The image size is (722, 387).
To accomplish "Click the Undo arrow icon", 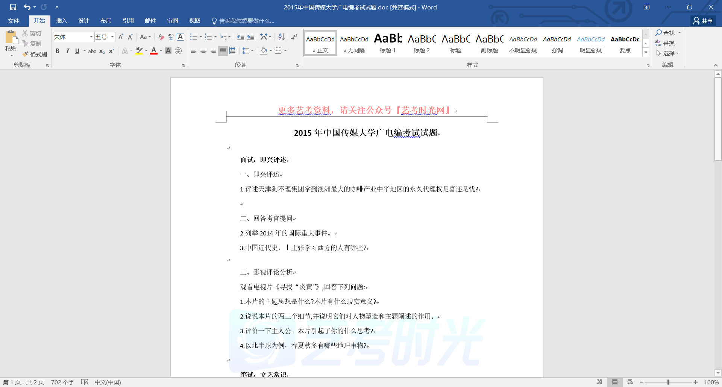I will 27,7.
